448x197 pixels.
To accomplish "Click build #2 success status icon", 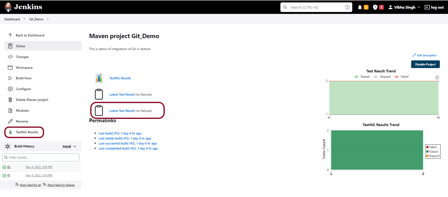I will pyautogui.click(x=4, y=167).
